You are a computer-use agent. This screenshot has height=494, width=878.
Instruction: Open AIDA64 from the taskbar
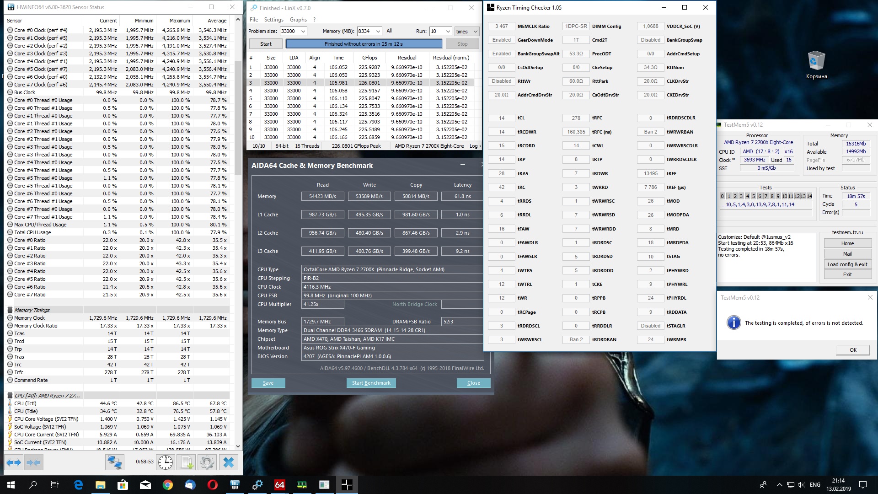click(x=279, y=485)
